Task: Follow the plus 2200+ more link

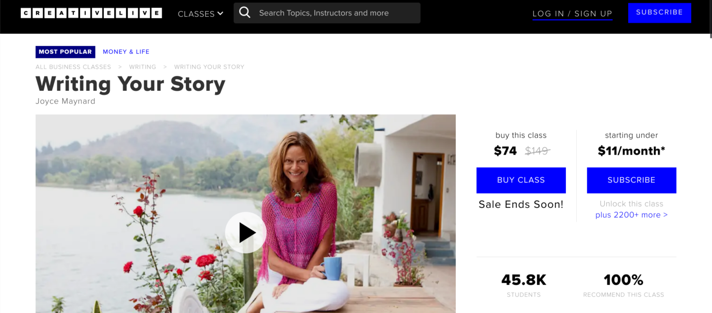Action: 631,215
